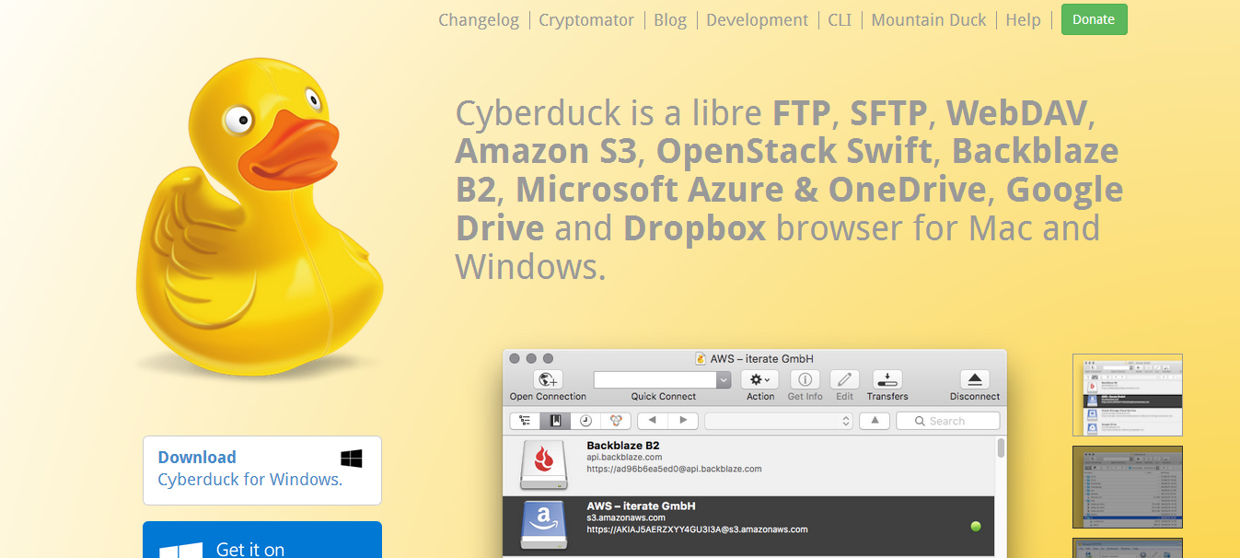
Task: Go to parent folder up arrow
Action: (x=875, y=421)
